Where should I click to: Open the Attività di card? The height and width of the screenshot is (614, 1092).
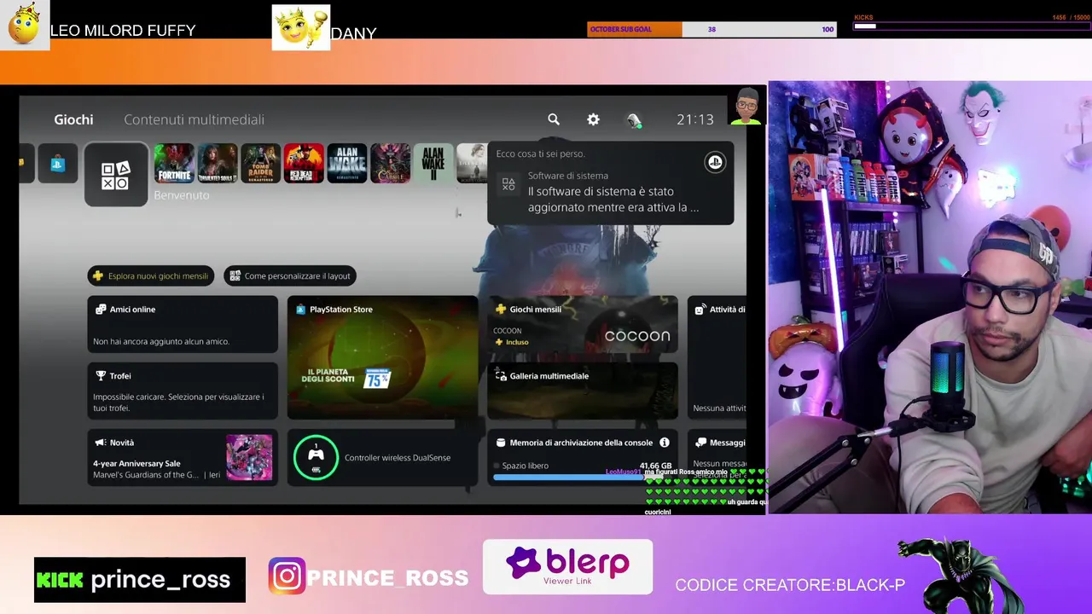tap(717, 357)
